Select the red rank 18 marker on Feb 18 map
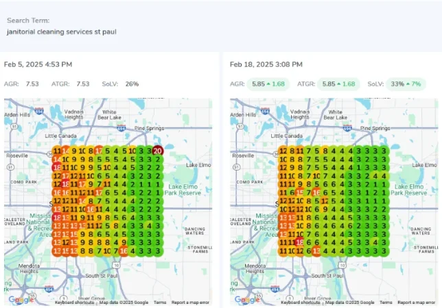This screenshot has width=442, height=308. coord(299,242)
